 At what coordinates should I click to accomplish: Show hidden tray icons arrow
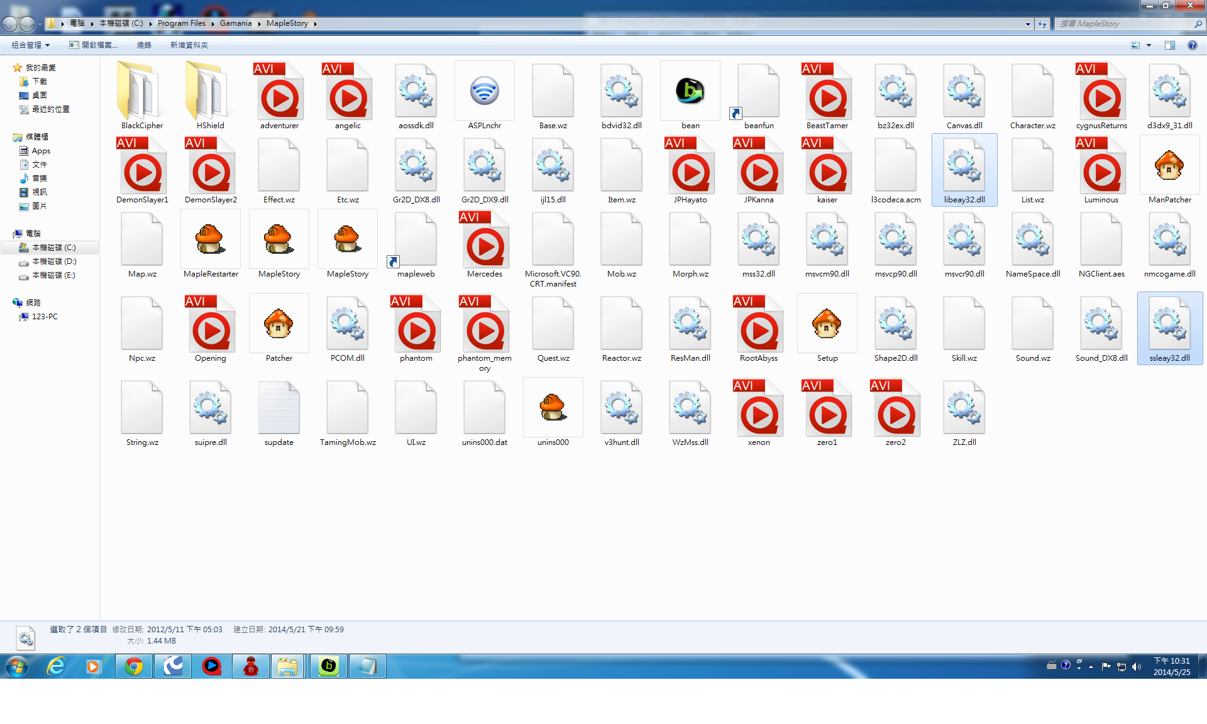pyautogui.click(x=1091, y=667)
